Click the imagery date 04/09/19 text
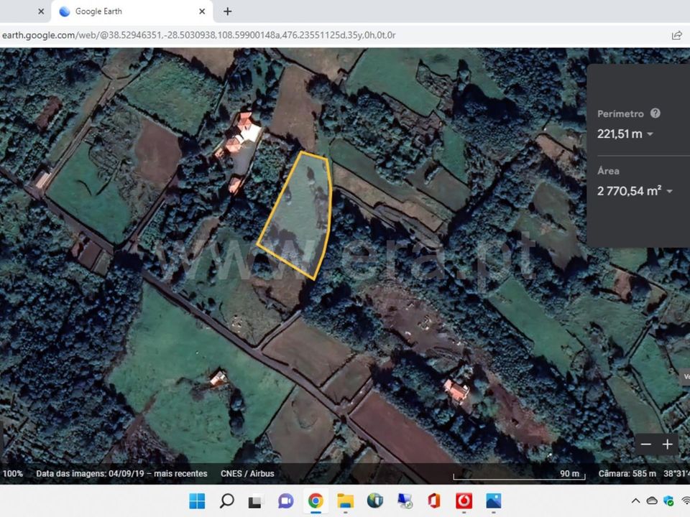Viewport: 690px width, 517px height. click(x=121, y=473)
